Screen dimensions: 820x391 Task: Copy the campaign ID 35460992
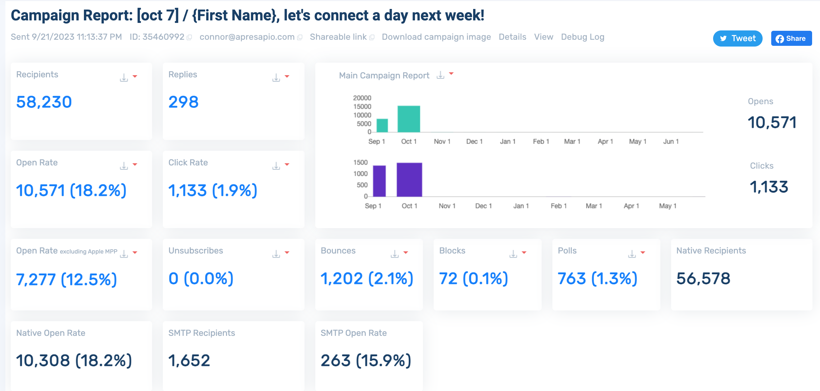coord(189,37)
